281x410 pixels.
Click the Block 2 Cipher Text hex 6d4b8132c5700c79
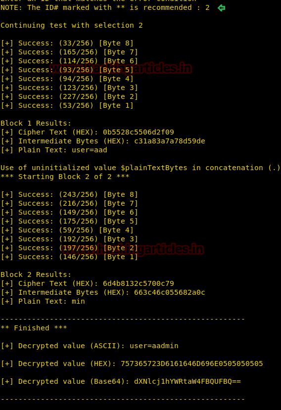(x=139, y=283)
